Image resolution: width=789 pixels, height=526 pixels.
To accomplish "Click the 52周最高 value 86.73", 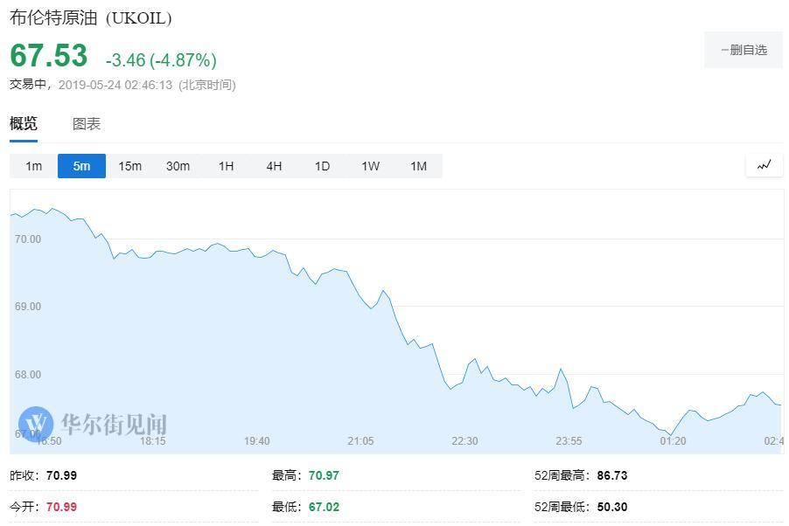I will coord(611,476).
